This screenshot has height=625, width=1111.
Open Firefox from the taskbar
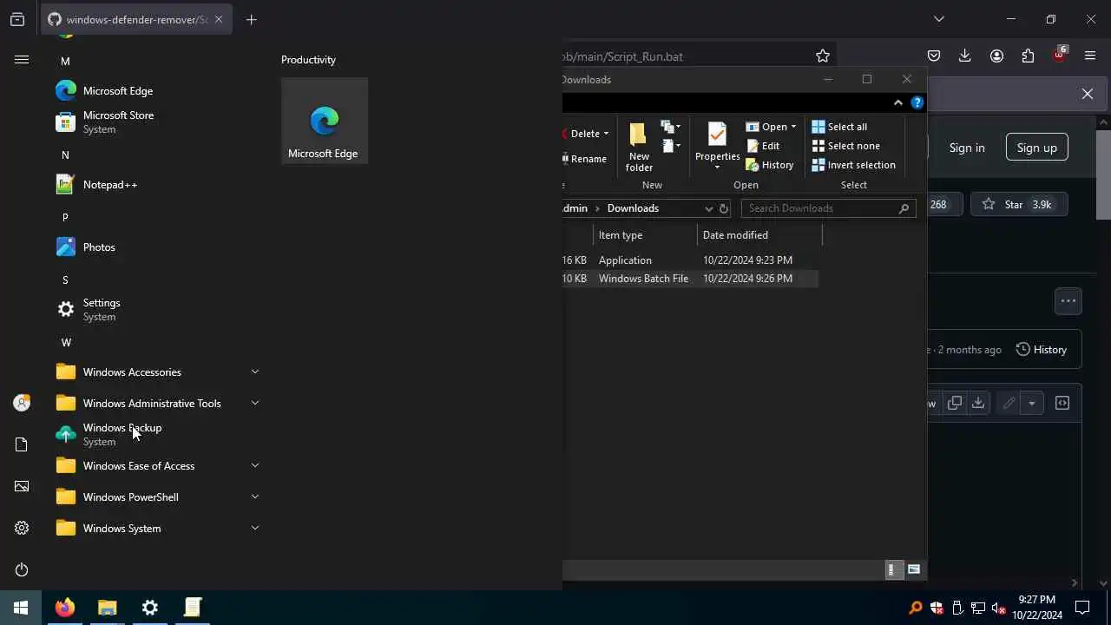(64, 608)
